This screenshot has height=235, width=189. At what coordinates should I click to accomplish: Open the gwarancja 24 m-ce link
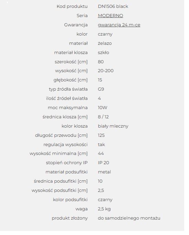[x=119, y=25]
